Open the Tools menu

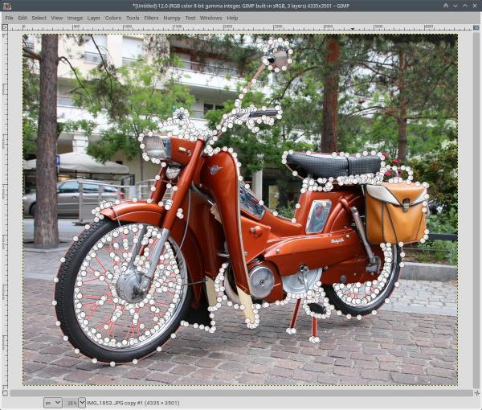click(x=133, y=18)
